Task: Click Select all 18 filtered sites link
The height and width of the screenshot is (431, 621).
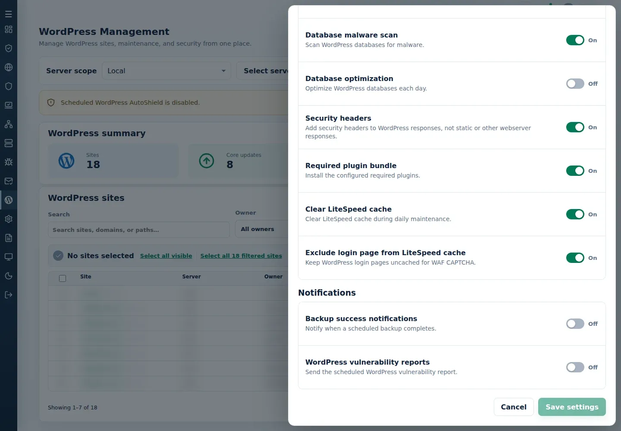Action: tap(241, 256)
